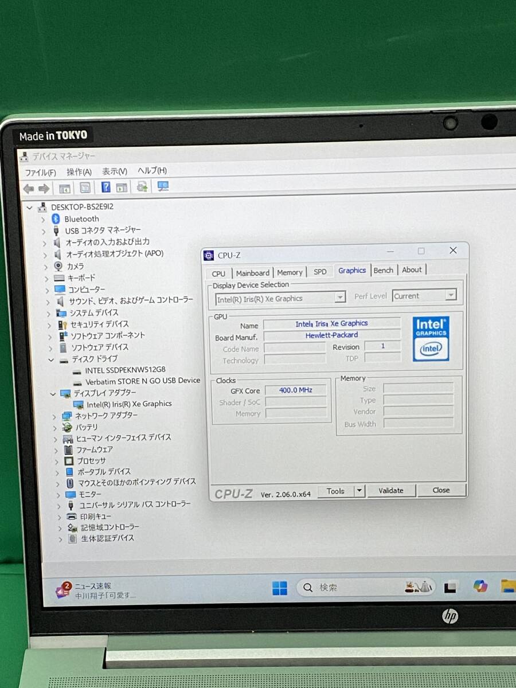Click the Update driver toolbar icon

click(x=142, y=186)
